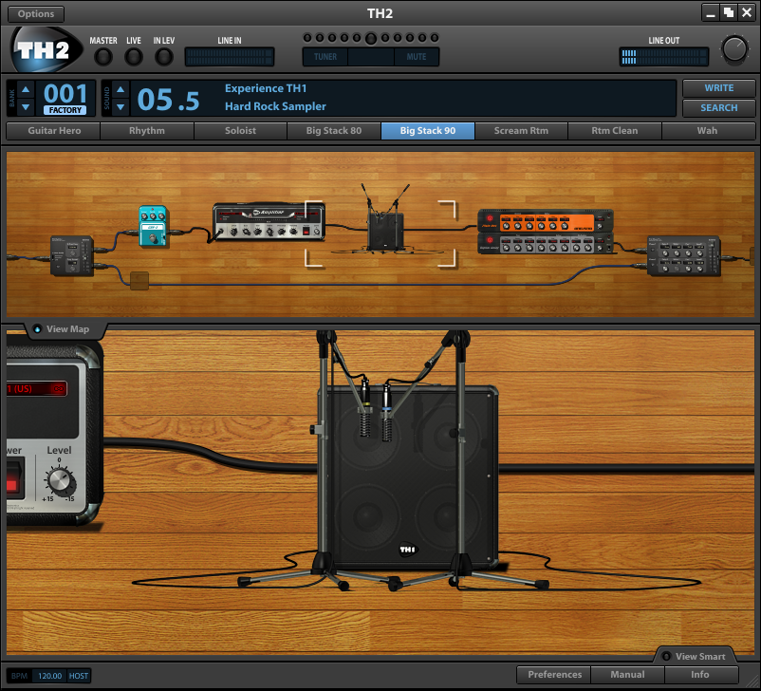Image resolution: width=761 pixels, height=691 pixels.
Task: Select the splitter box at chain start
Action: (x=72, y=256)
